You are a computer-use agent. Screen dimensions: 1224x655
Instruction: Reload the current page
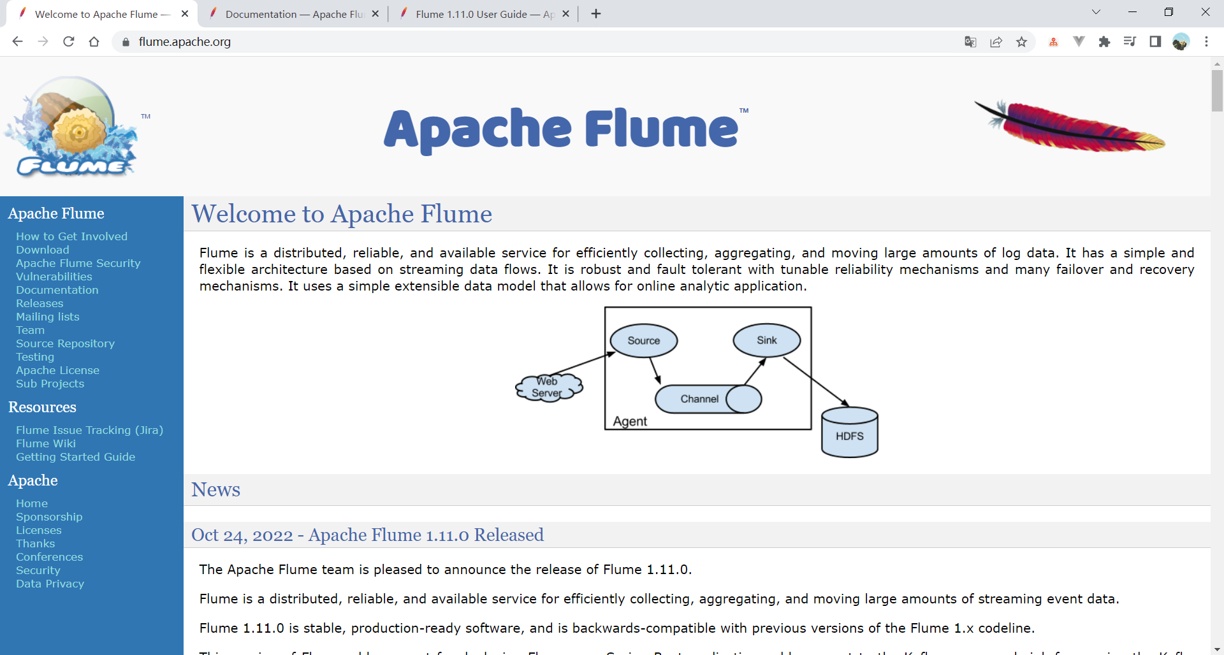click(x=69, y=41)
